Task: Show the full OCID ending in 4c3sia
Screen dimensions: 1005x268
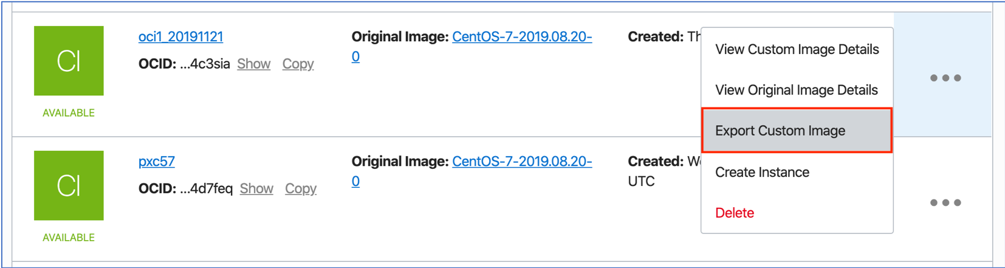Action: point(253,64)
